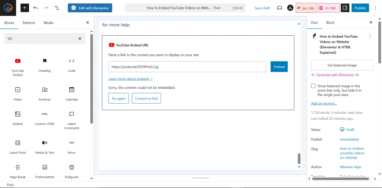The image size is (382, 188).
Task: Insert the Pullquote block
Action: (71, 171)
